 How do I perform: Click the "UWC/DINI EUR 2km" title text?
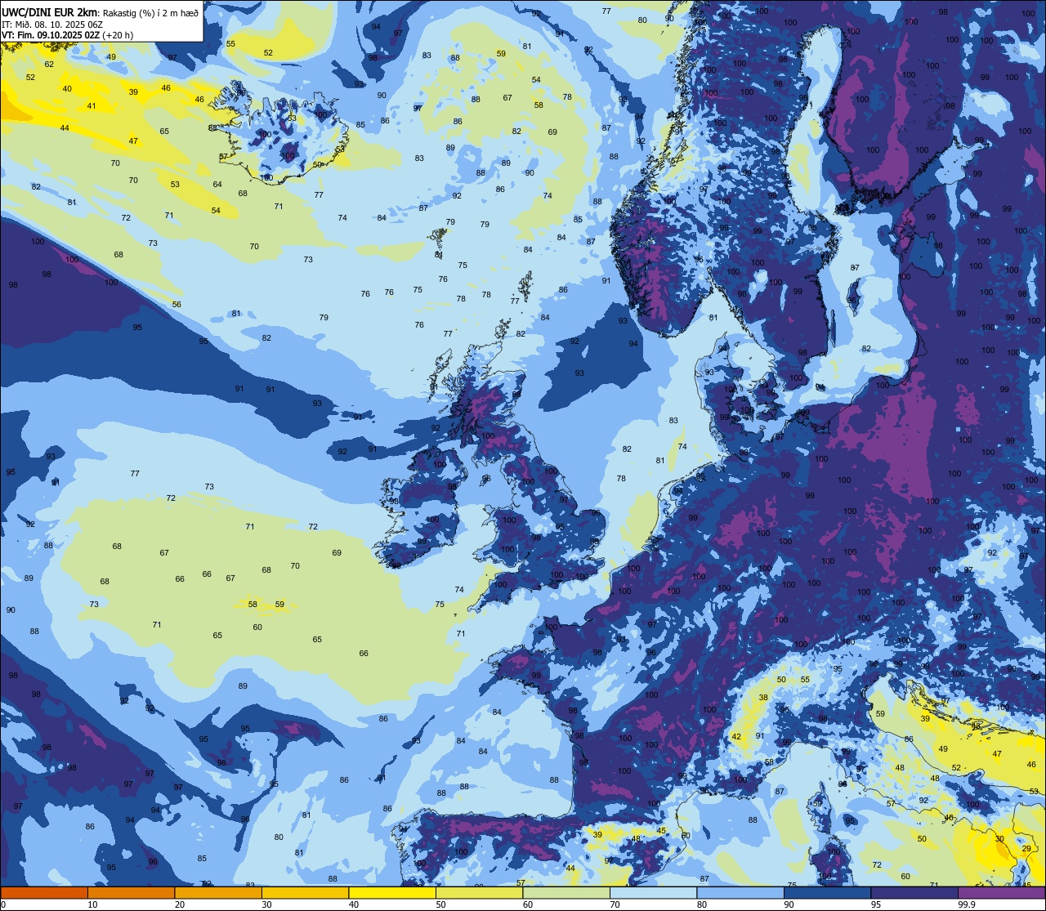point(50,11)
